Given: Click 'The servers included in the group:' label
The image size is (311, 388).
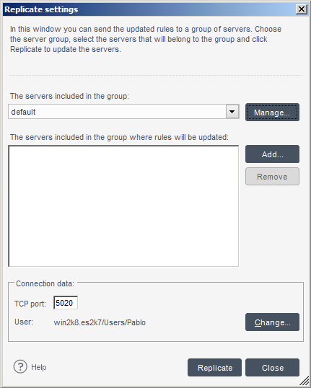Looking at the screenshot, I should [69, 96].
